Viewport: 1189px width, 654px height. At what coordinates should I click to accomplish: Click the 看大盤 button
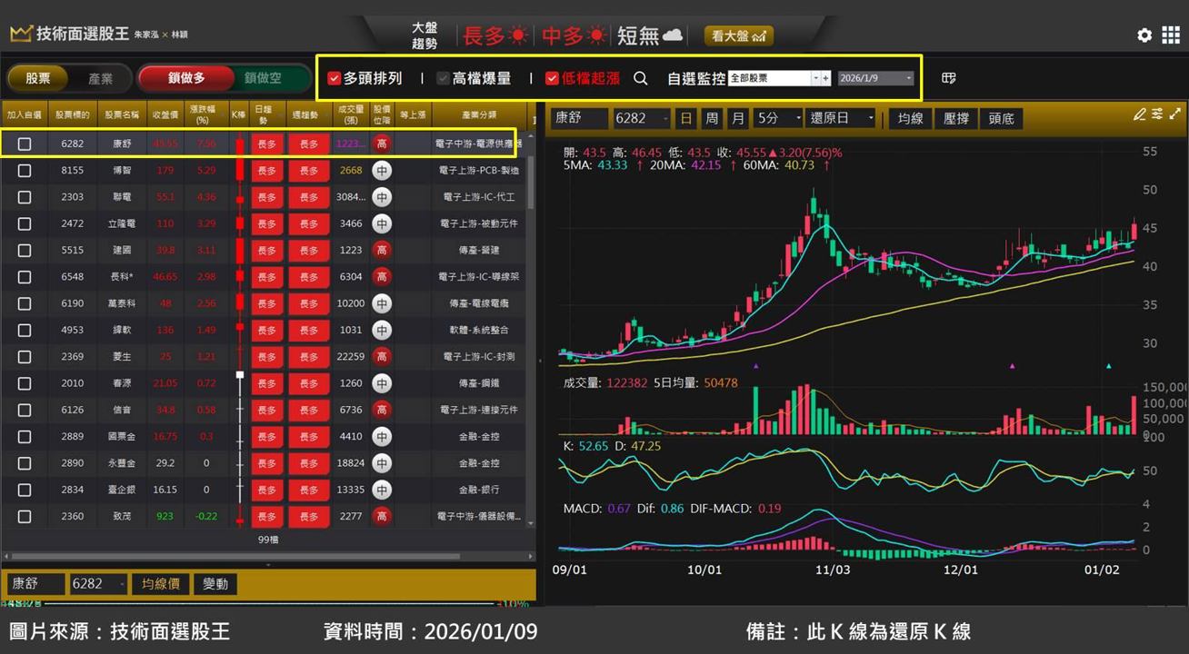tap(738, 35)
